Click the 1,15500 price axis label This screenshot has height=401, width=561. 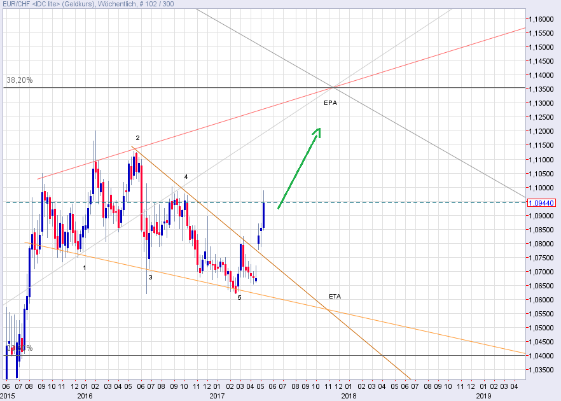pyautogui.click(x=541, y=33)
